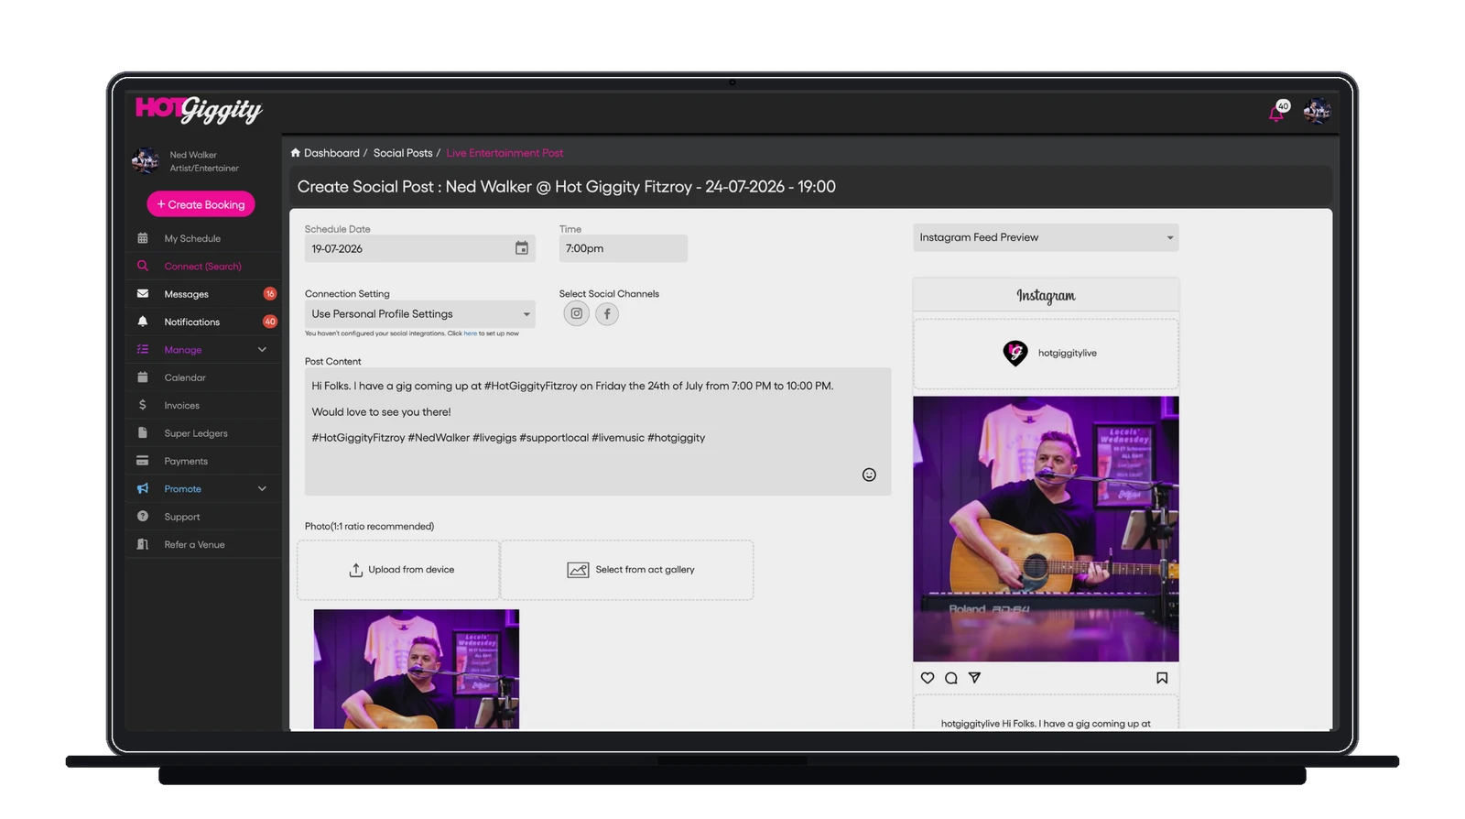Bookmark the Instagram preview post
1465x819 pixels.
[x=1162, y=678]
